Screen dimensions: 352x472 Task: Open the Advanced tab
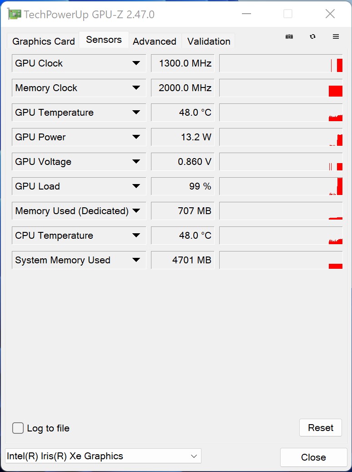coord(155,41)
